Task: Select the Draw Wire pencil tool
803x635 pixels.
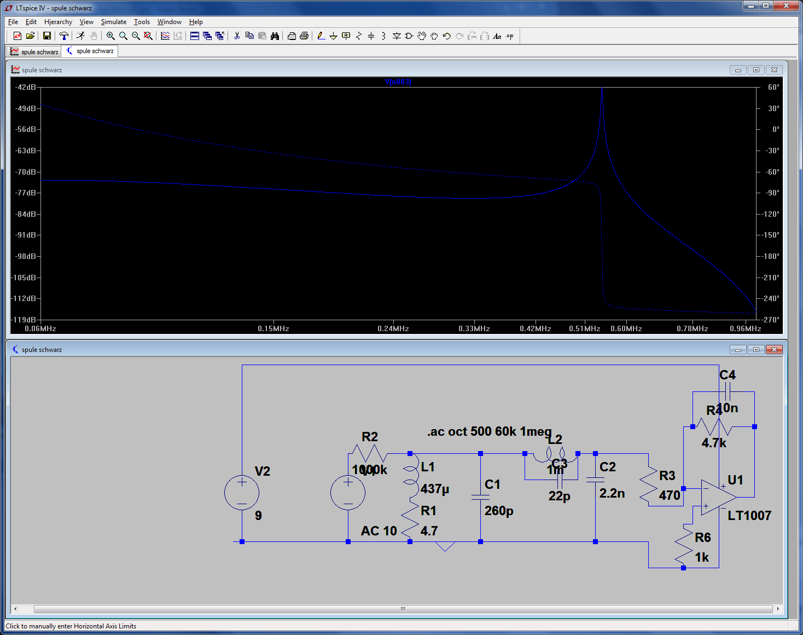Action: pos(321,36)
